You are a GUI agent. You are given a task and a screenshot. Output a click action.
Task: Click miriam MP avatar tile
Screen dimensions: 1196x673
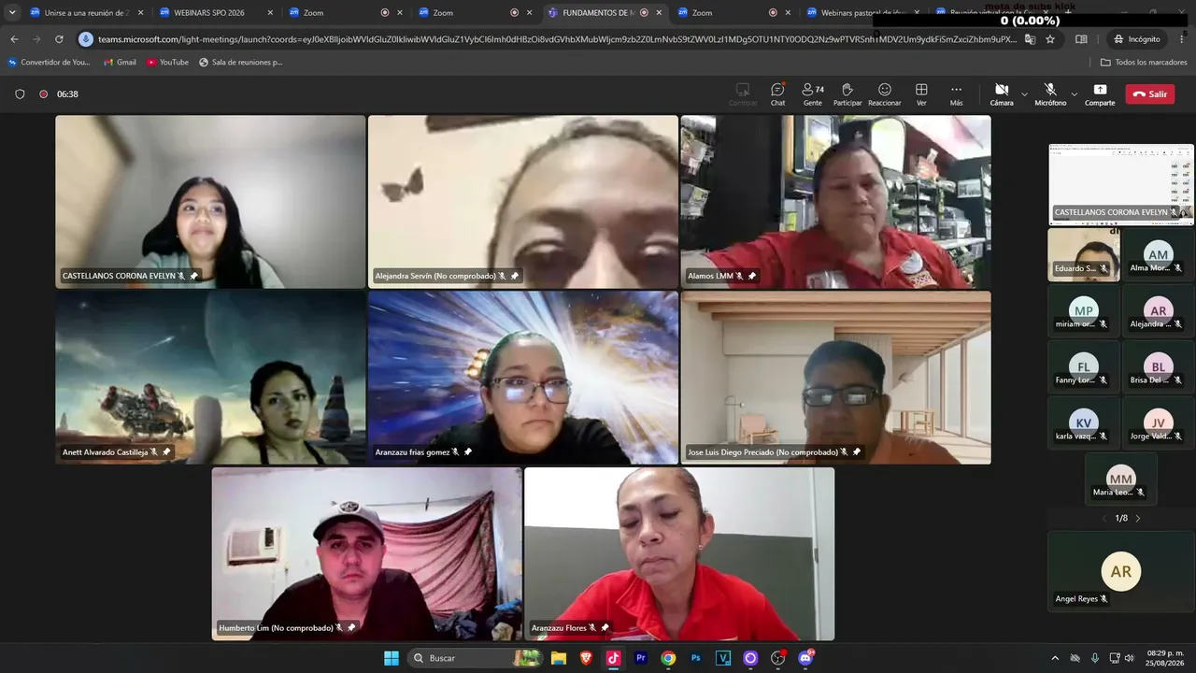pos(1084,310)
